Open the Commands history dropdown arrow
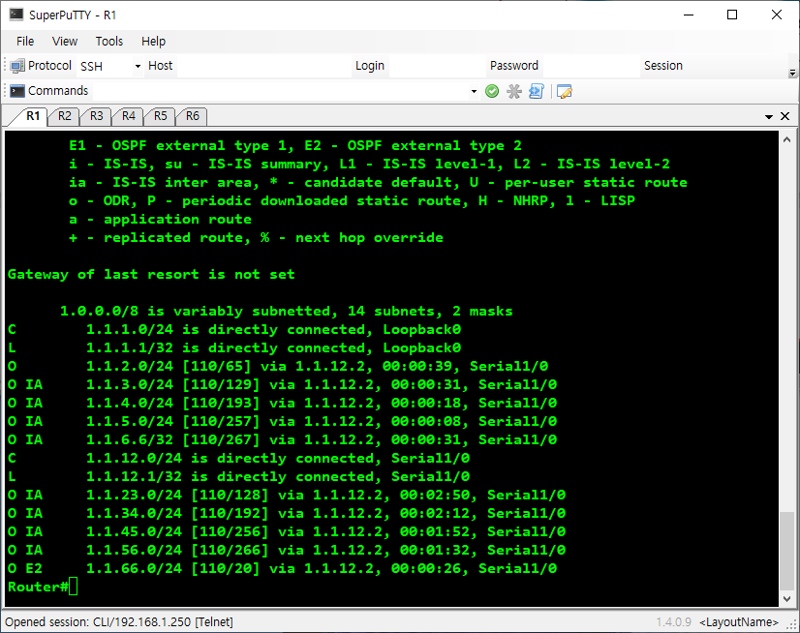Viewport: 800px width, 633px height. [474, 91]
